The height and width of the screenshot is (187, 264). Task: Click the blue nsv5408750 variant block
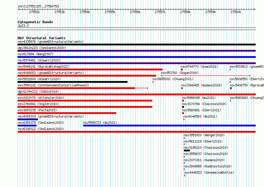coord(231,88)
